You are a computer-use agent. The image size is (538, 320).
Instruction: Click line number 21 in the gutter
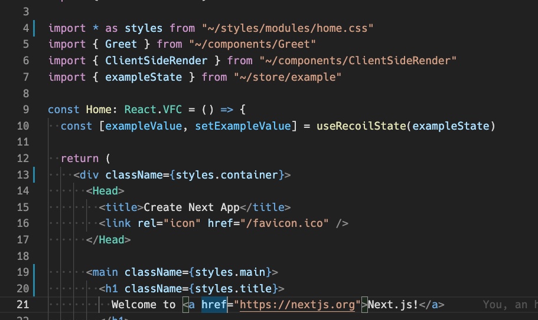coord(23,304)
